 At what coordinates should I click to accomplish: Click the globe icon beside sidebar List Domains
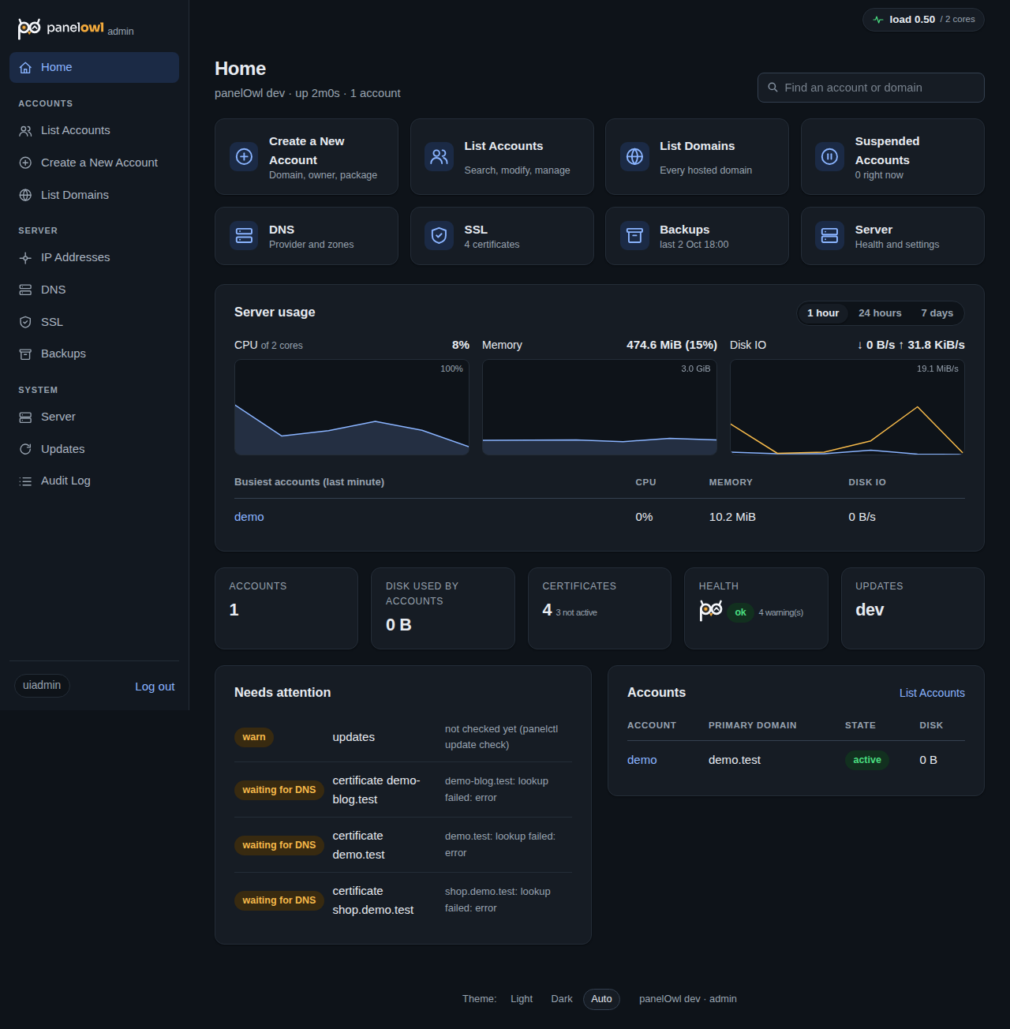25,195
